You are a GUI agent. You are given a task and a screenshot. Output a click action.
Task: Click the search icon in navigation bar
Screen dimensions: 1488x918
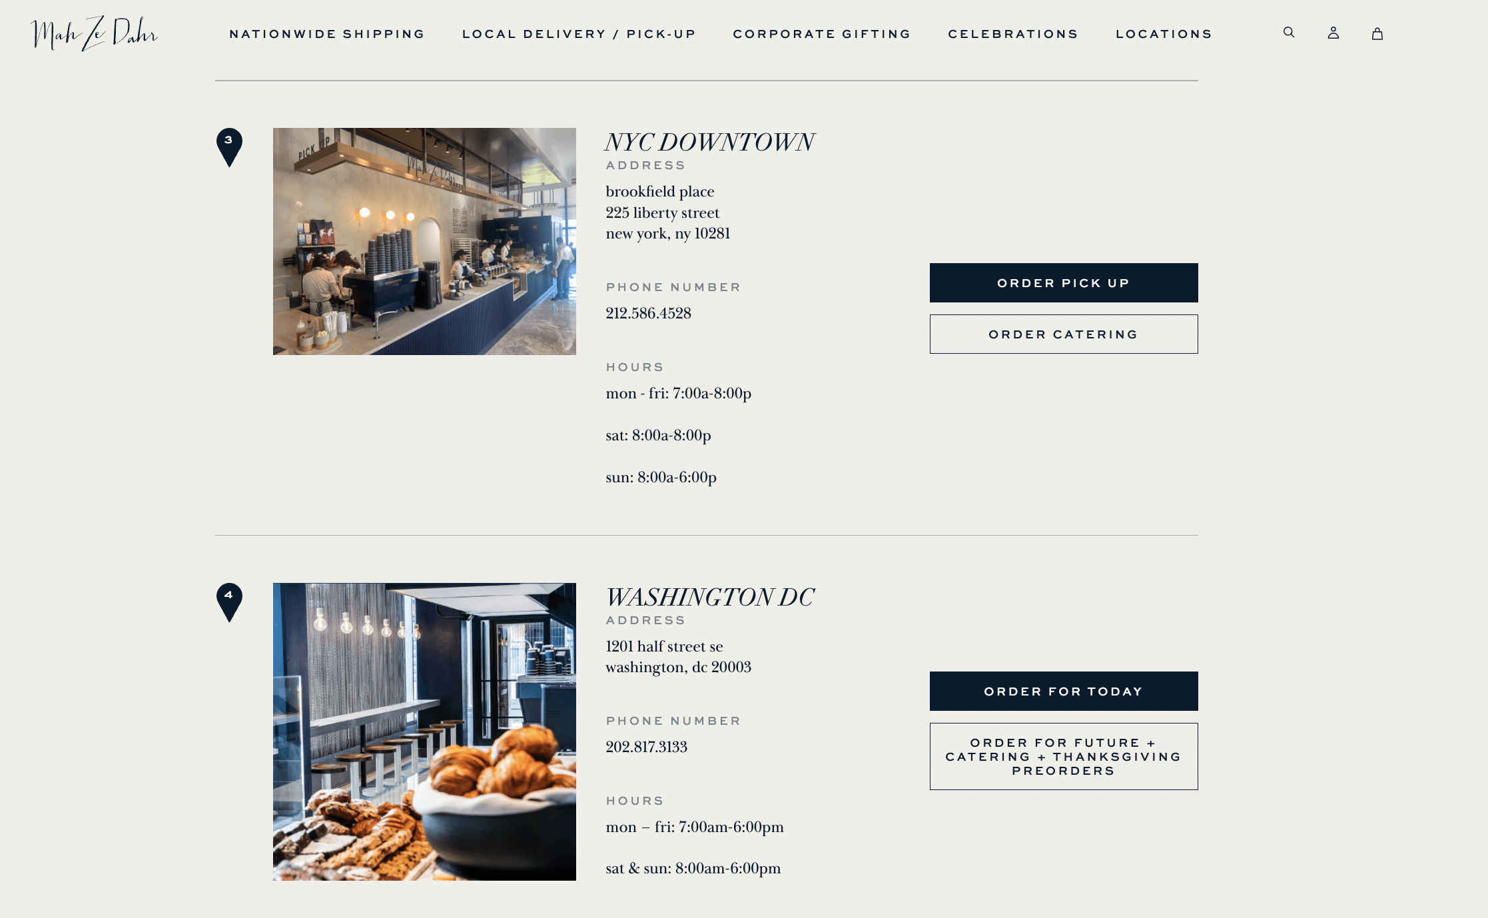point(1288,33)
